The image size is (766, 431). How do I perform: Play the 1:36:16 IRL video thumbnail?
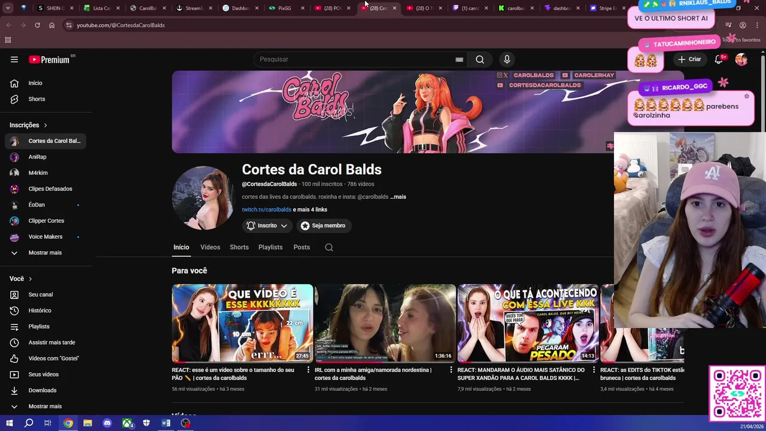(x=385, y=323)
